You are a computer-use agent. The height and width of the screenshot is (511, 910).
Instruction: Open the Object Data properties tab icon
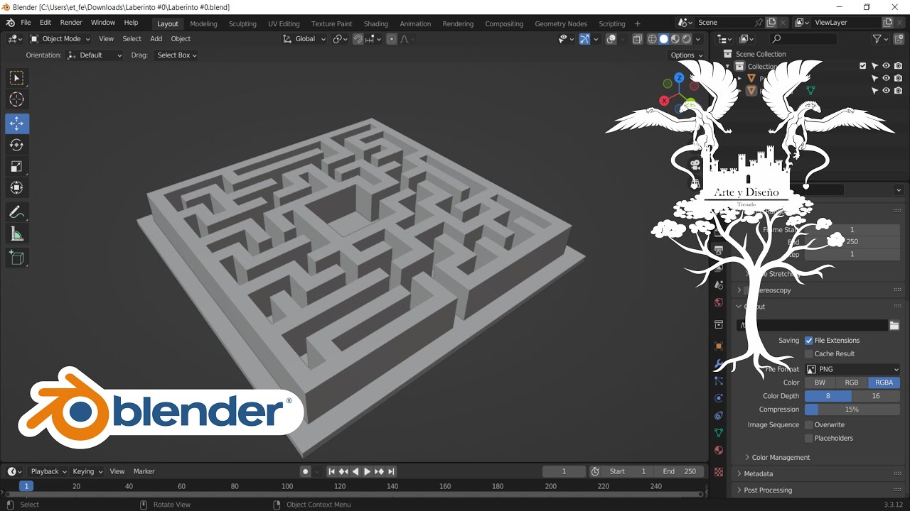click(719, 433)
